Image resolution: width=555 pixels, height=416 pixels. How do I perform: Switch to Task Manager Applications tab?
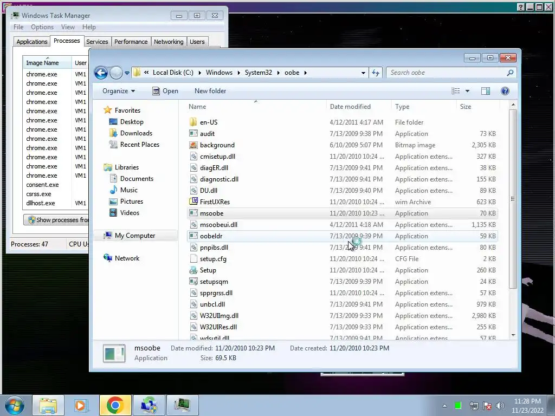(x=32, y=42)
